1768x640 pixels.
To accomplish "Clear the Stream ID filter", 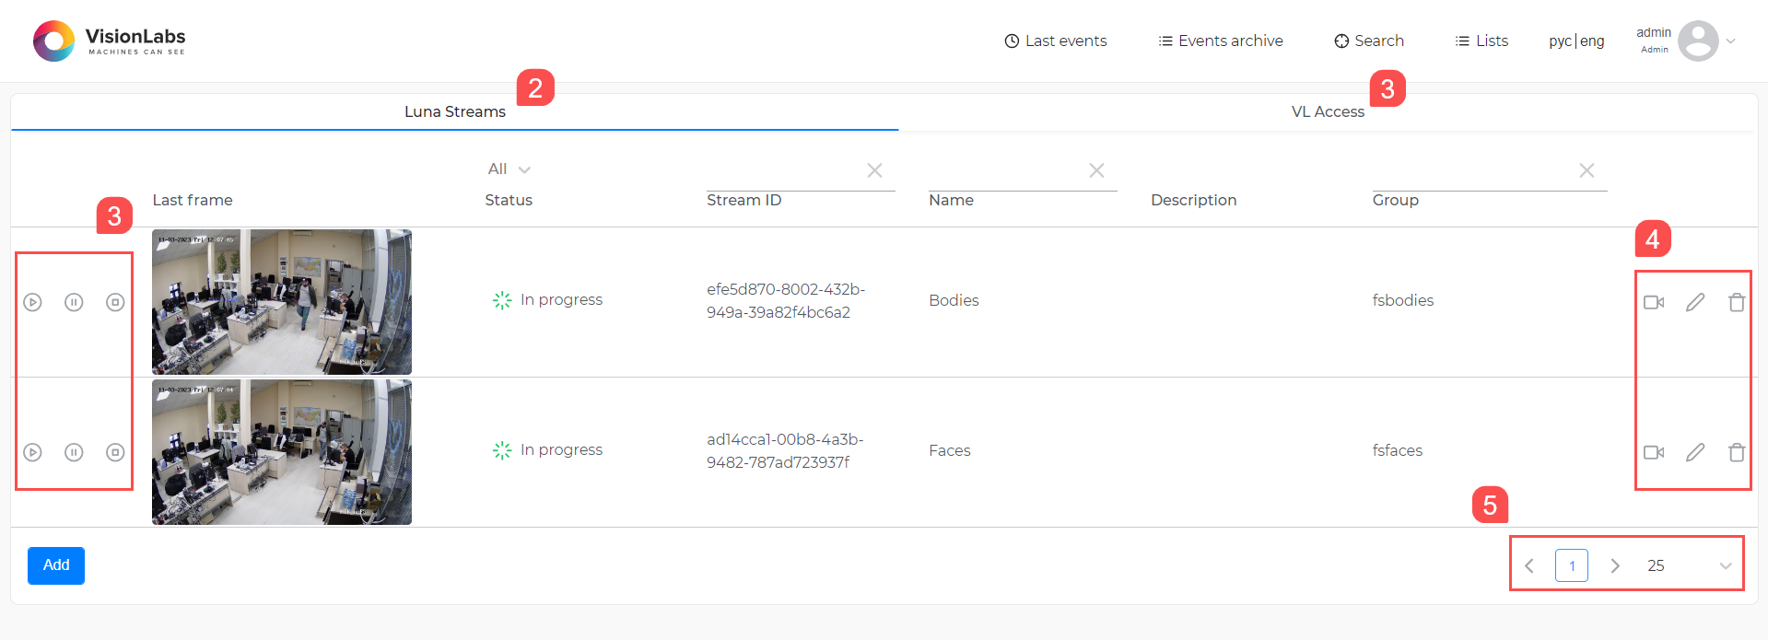I will (874, 170).
